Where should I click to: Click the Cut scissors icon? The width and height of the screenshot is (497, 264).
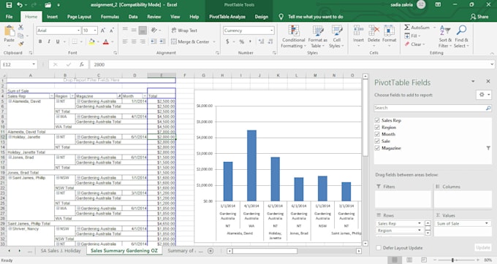point(20,28)
